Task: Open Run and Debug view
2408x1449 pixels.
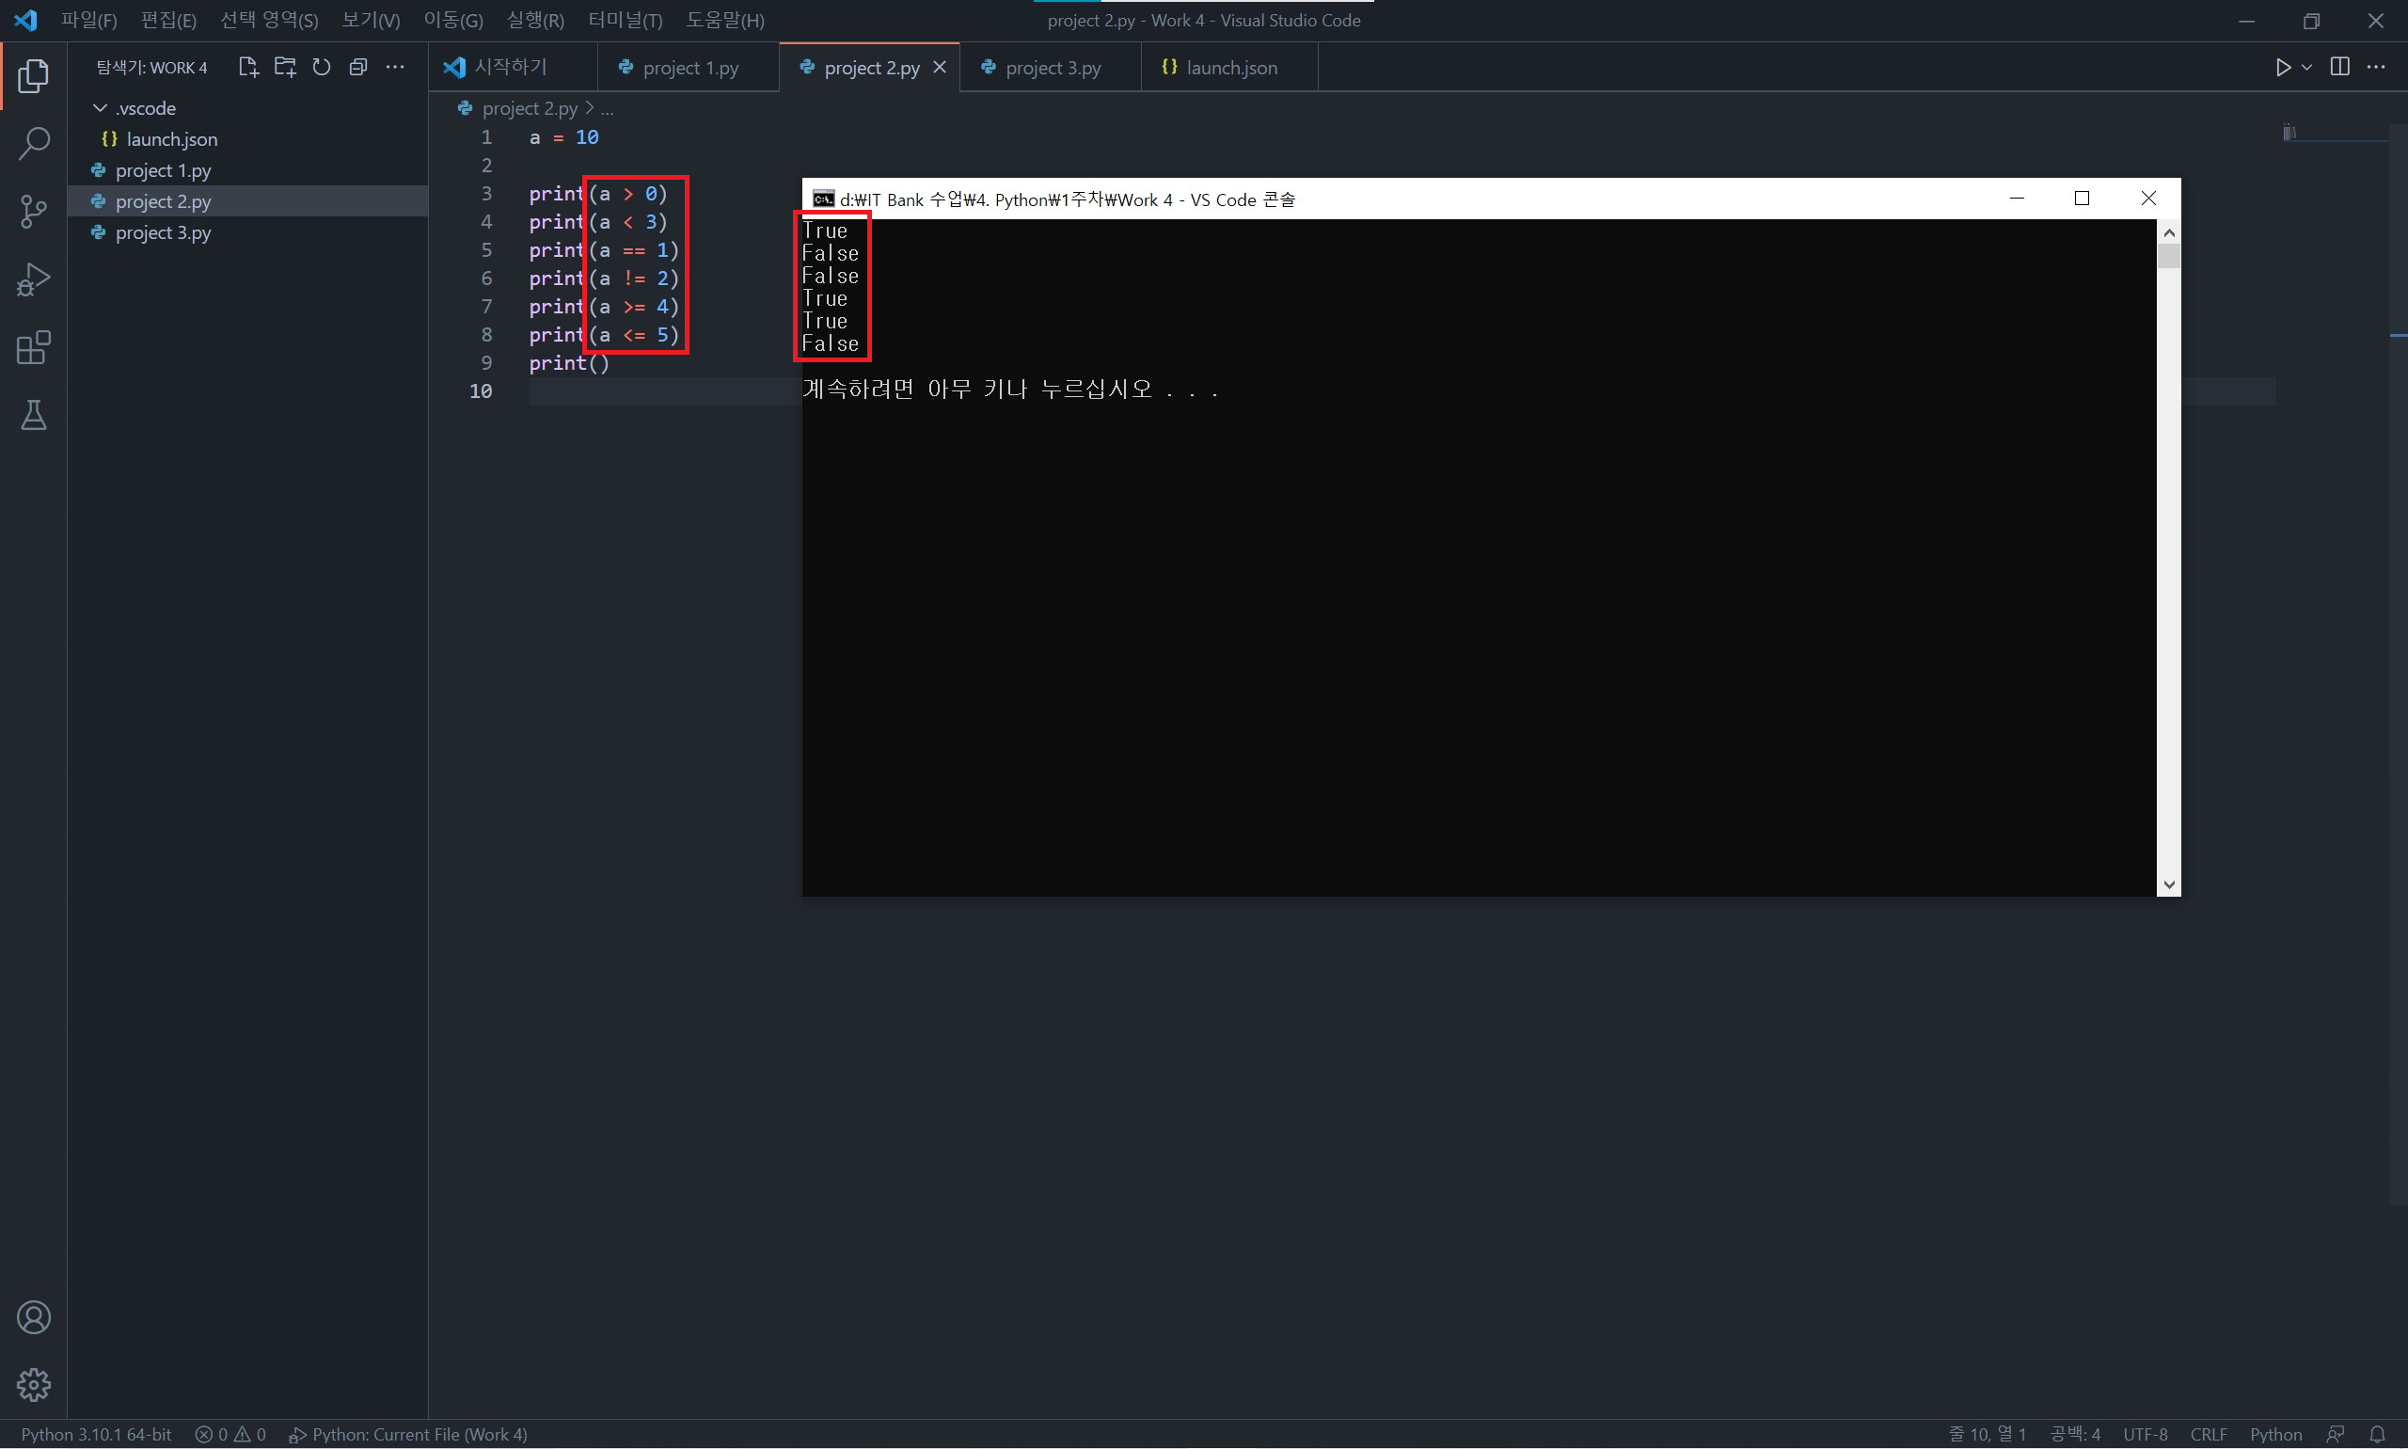Action: tap(33, 279)
